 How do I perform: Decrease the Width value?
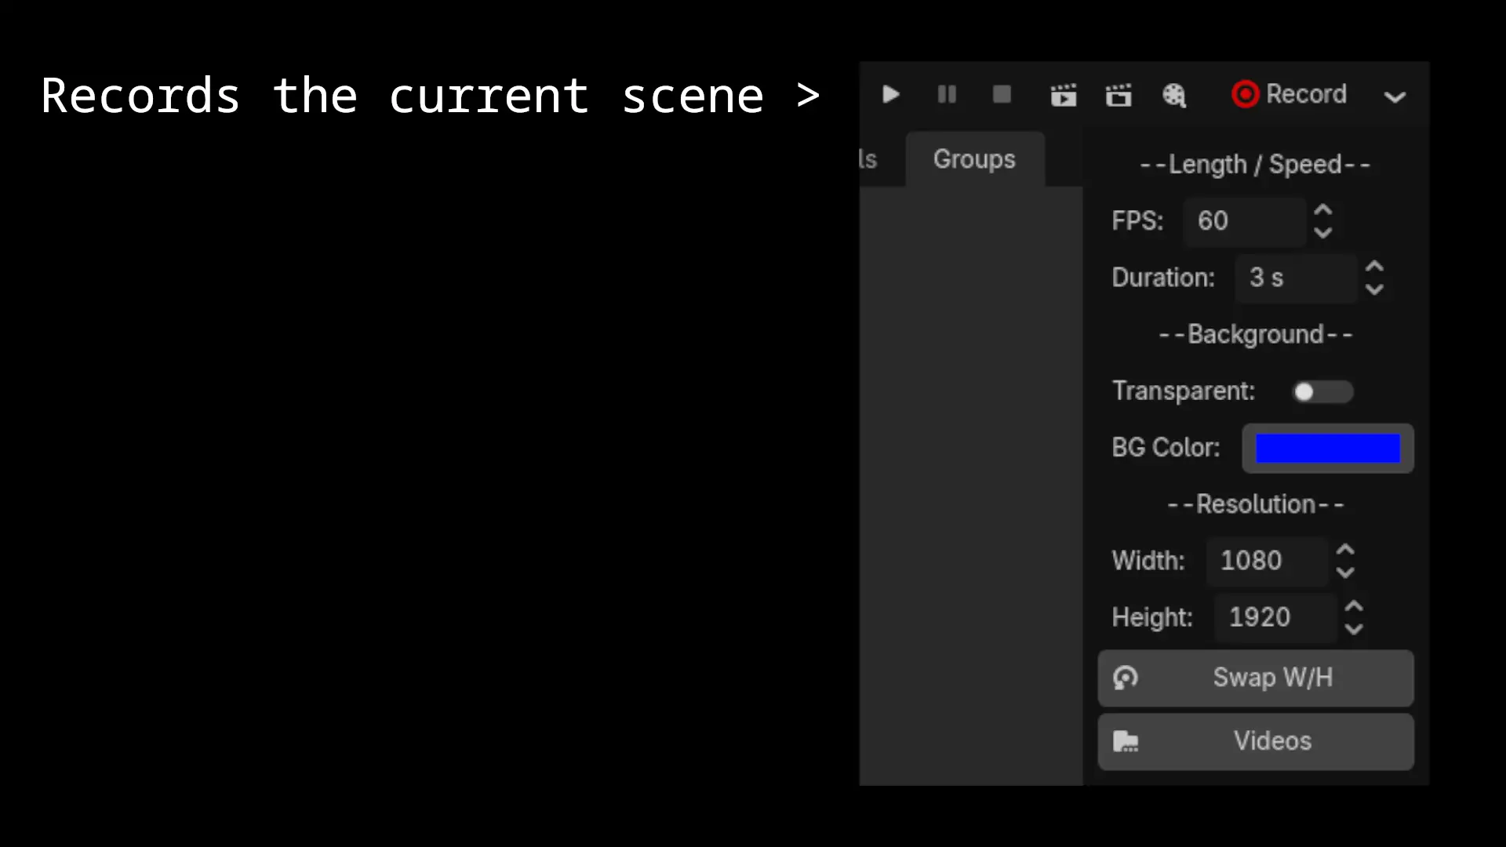pyautogui.click(x=1345, y=573)
